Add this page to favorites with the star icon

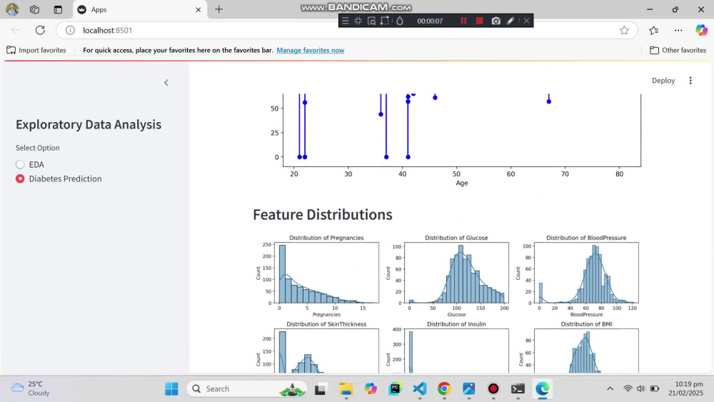point(624,30)
